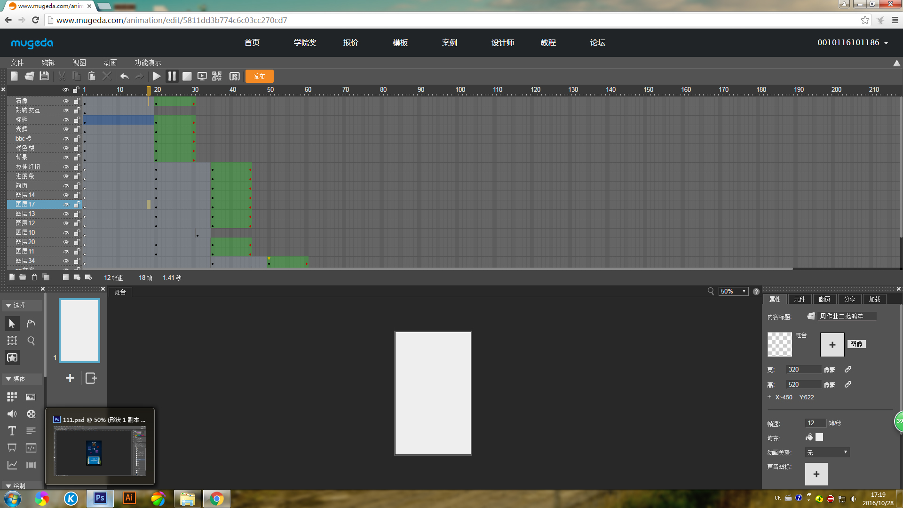The image size is (903, 508).
Task: Open the 动画 menu
Action: click(x=110, y=63)
